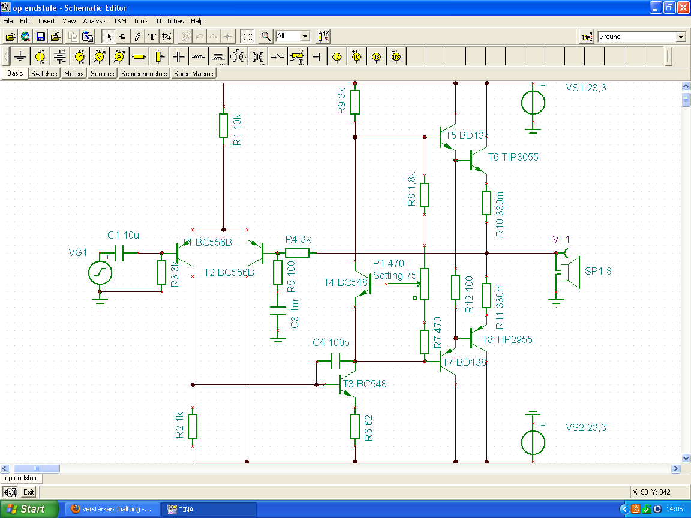Open the File menu
Image resolution: width=691 pixels, height=518 pixels.
tap(8, 21)
